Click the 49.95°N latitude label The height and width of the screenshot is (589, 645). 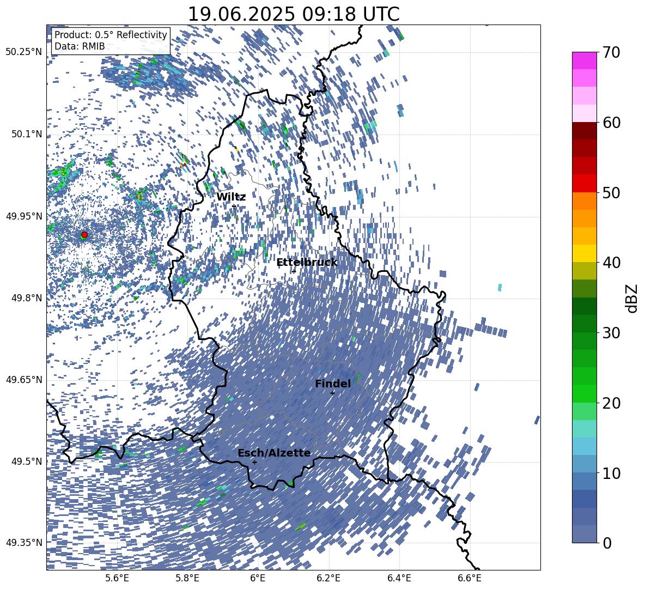tap(24, 216)
